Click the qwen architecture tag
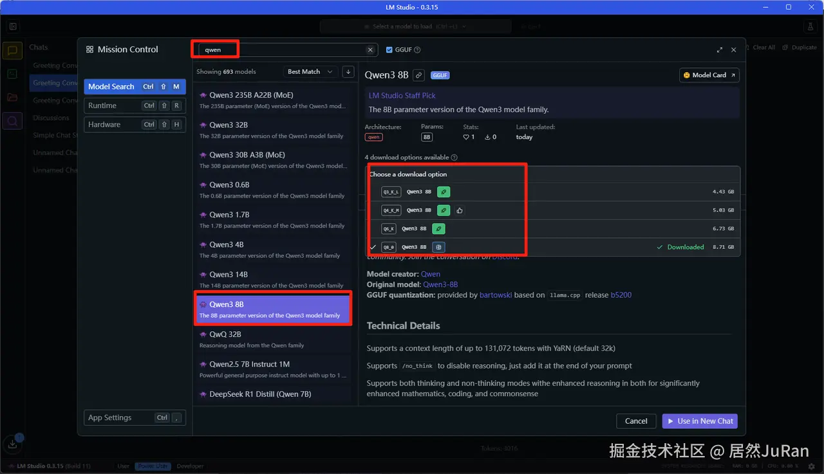 373,137
